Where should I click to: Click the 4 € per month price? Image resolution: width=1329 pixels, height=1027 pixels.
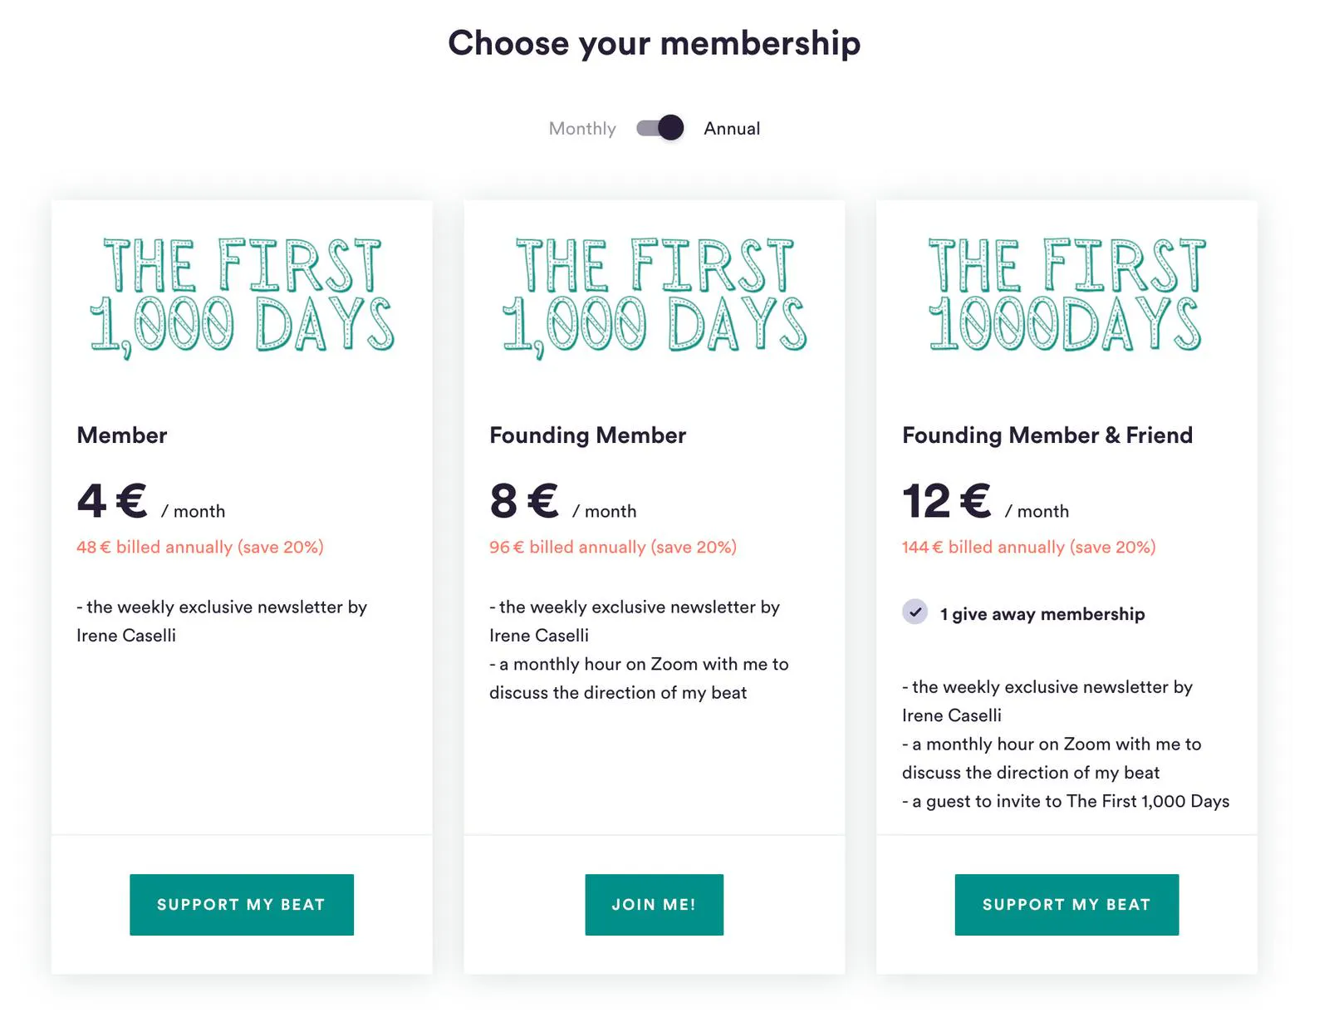click(151, 502)
